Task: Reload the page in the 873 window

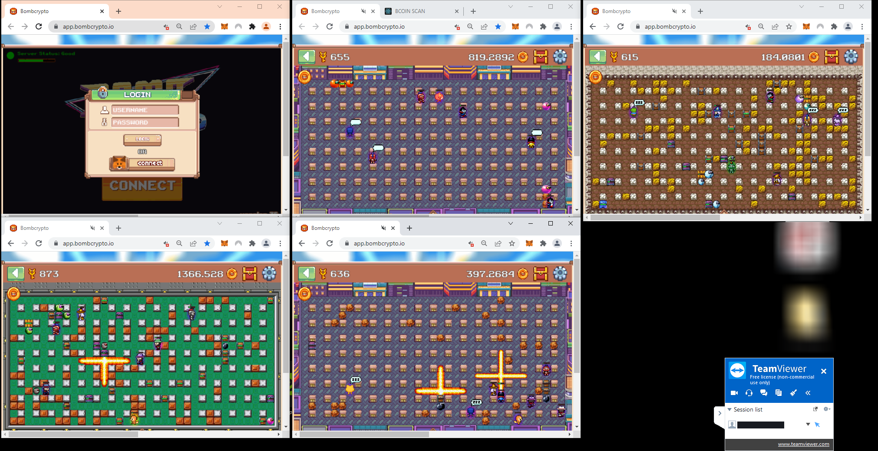Action: (39, 243)
